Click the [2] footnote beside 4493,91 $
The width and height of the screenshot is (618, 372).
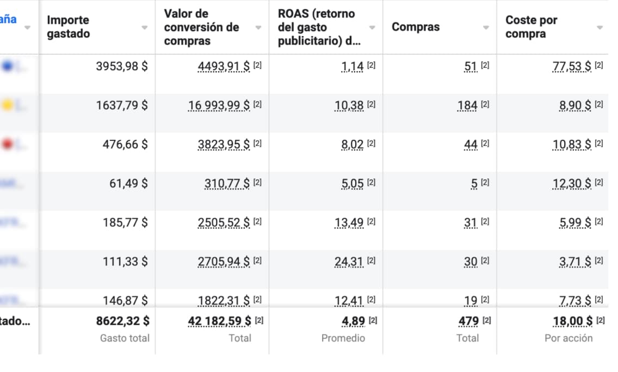click(257, 65)
